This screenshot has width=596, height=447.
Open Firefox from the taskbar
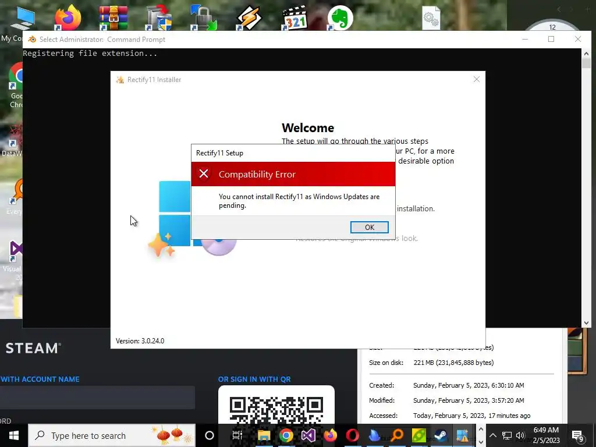click(330, 435)
